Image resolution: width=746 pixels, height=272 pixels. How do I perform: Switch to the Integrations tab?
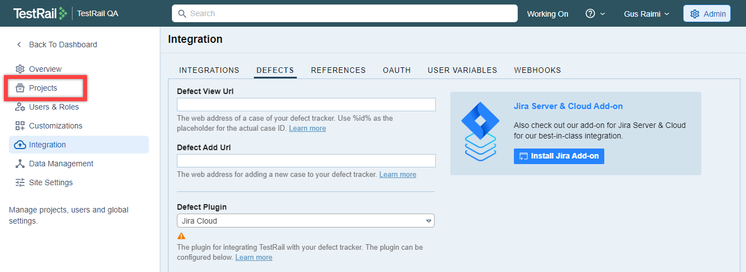tap(209, 70)
